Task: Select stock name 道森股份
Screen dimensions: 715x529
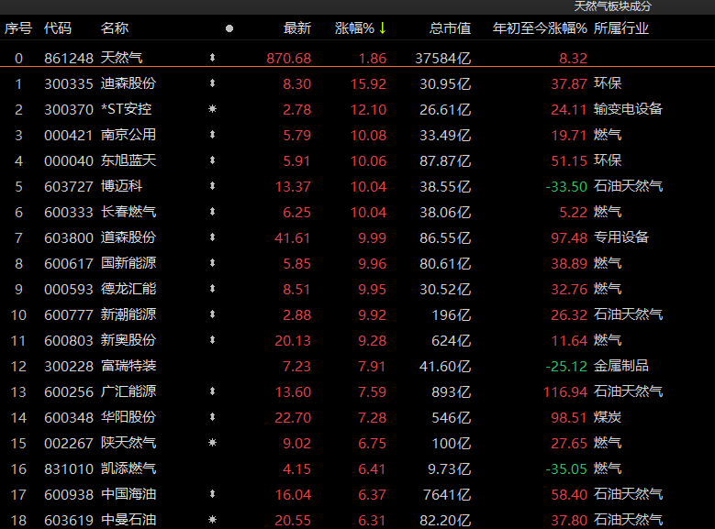Action: (x=128, y=237)
